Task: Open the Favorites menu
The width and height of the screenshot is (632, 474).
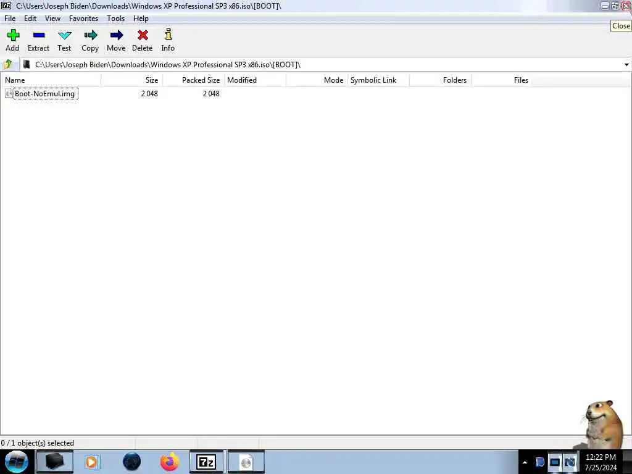Action: 83,19
